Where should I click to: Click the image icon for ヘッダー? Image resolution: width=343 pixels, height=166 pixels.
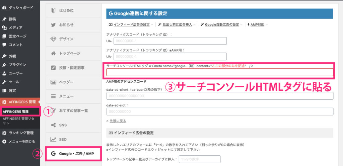click(53, 82)
